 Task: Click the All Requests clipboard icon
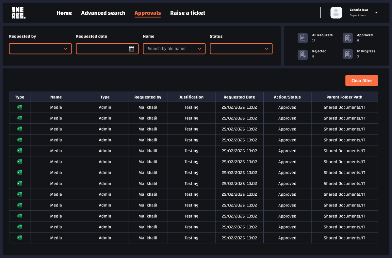pyautogui.click(x=302, y=38)
